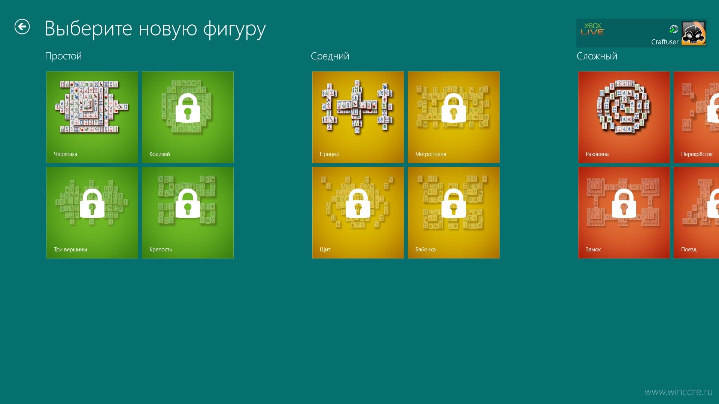Click the Craftuser skull avatar
The width and height of the screenshot is (719, 404).
pyautogui.click(x=694, y=33)
